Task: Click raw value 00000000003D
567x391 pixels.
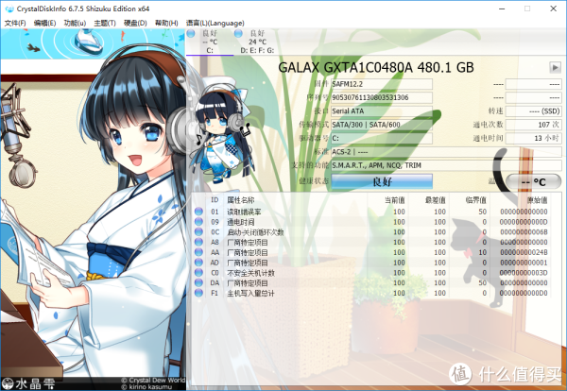Action: pos(524,273)
